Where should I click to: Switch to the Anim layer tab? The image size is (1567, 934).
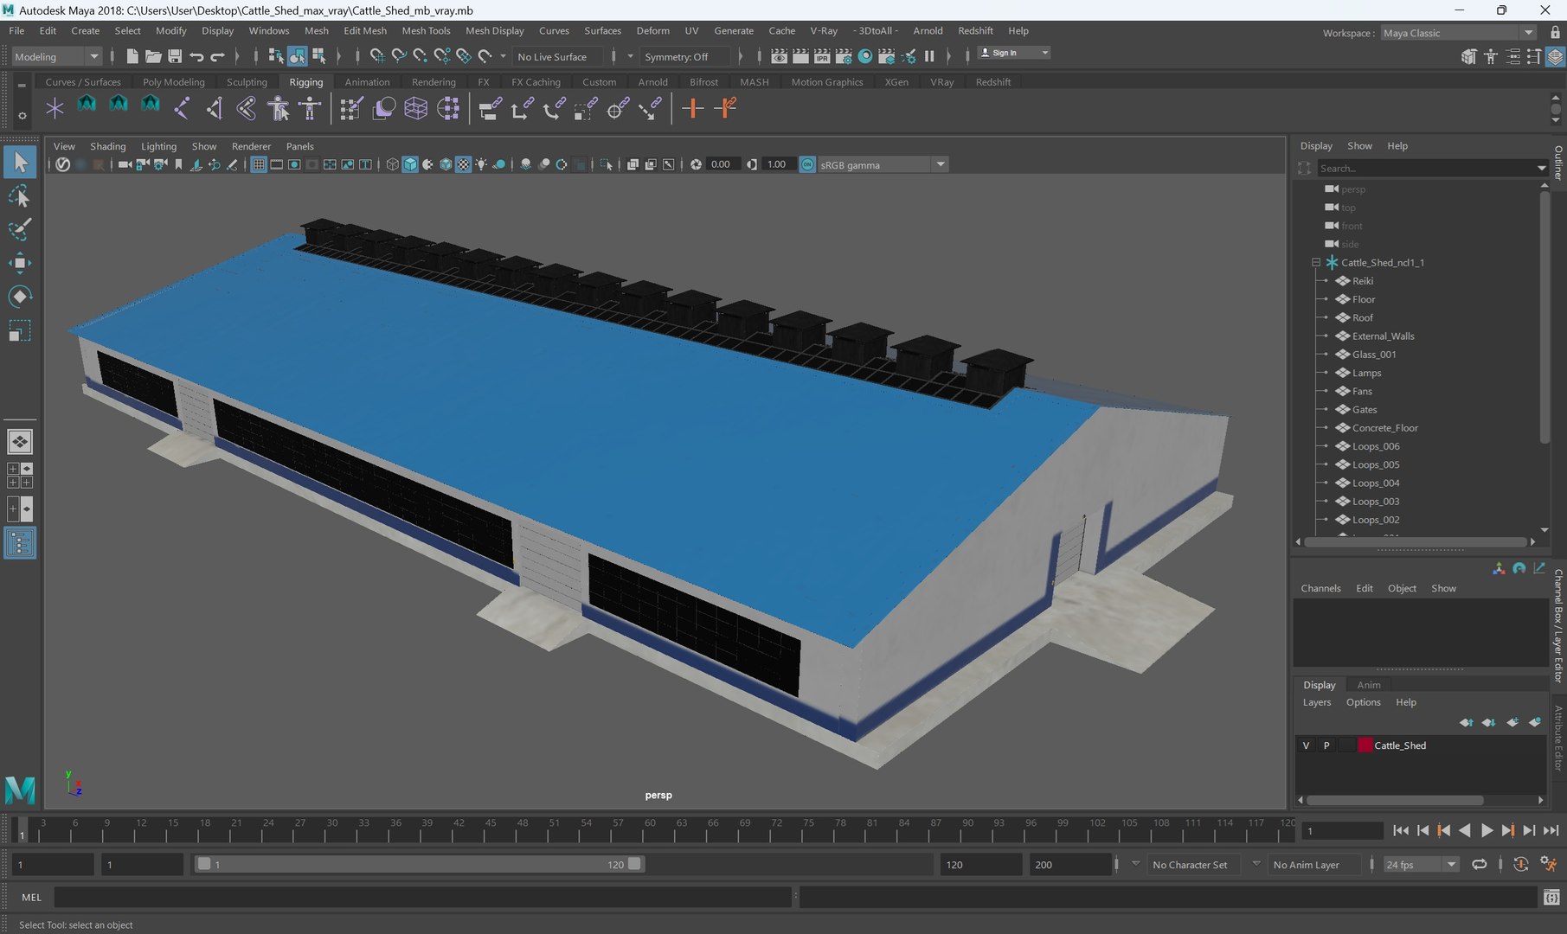click(x=1369, y=685)
